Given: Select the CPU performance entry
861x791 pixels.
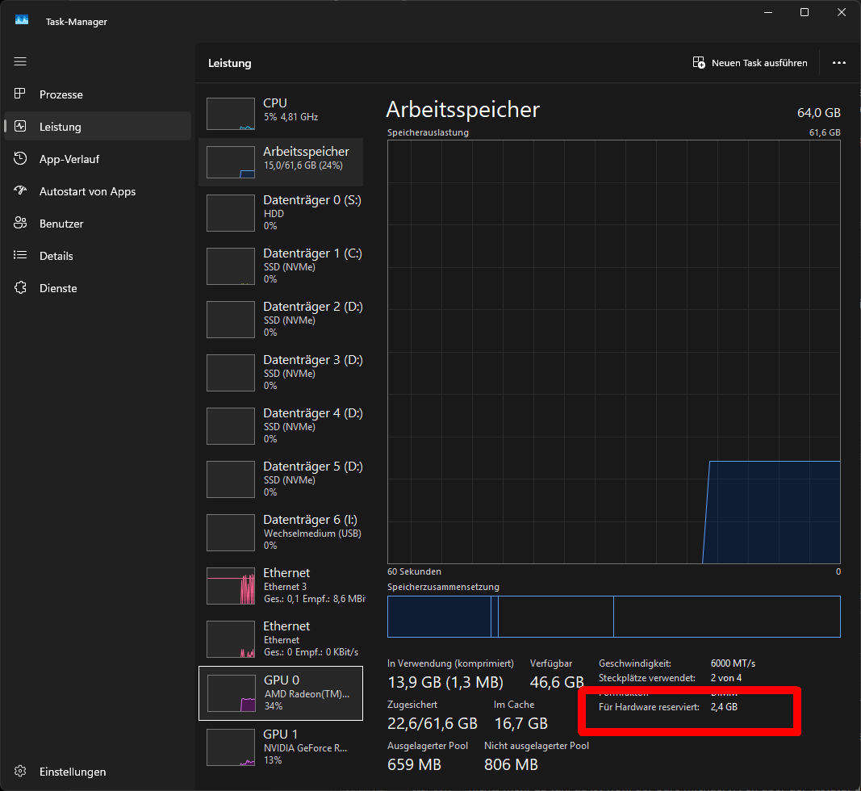Looking at the screenshot, I should point(281,113).
